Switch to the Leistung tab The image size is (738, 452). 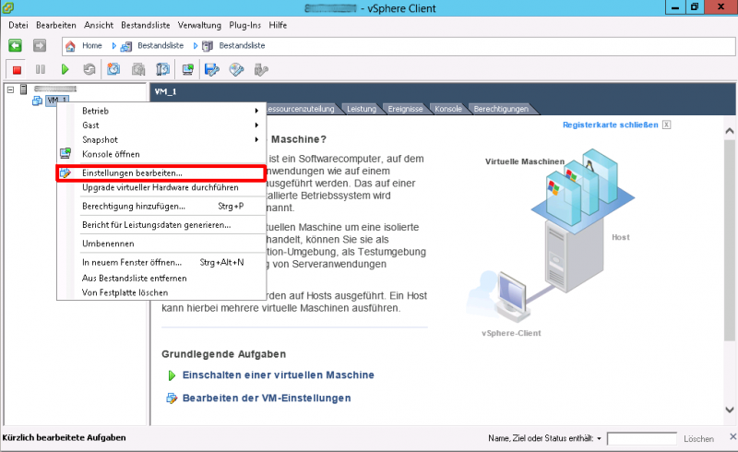coord(362,109)
